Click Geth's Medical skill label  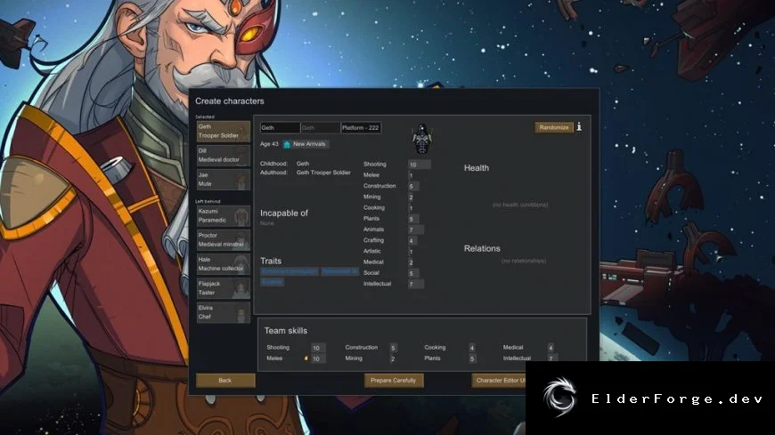click(x=373, y=262)
